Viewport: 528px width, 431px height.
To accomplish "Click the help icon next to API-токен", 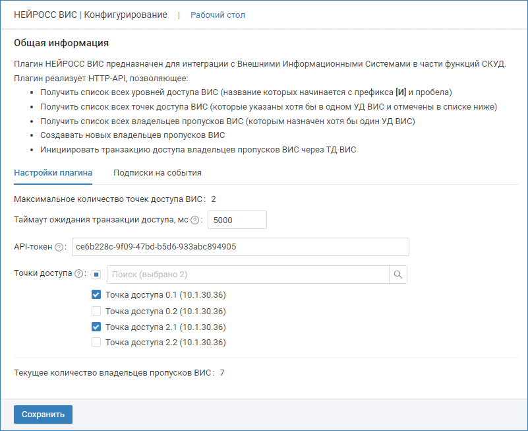I will 59,247.
